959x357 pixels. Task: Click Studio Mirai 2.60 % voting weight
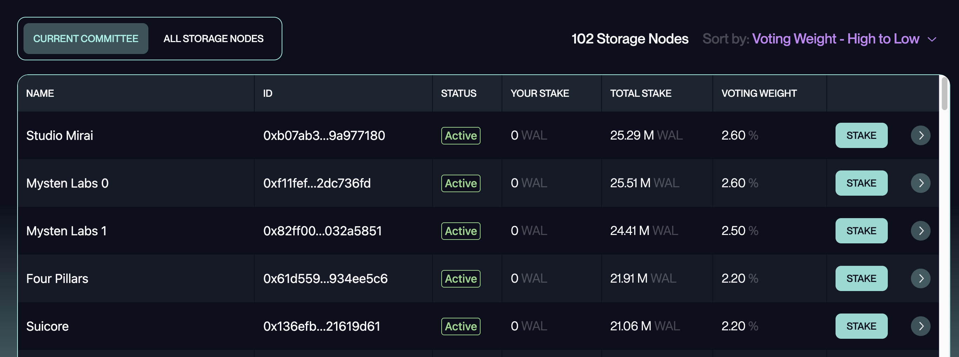[x=739, y=135]
